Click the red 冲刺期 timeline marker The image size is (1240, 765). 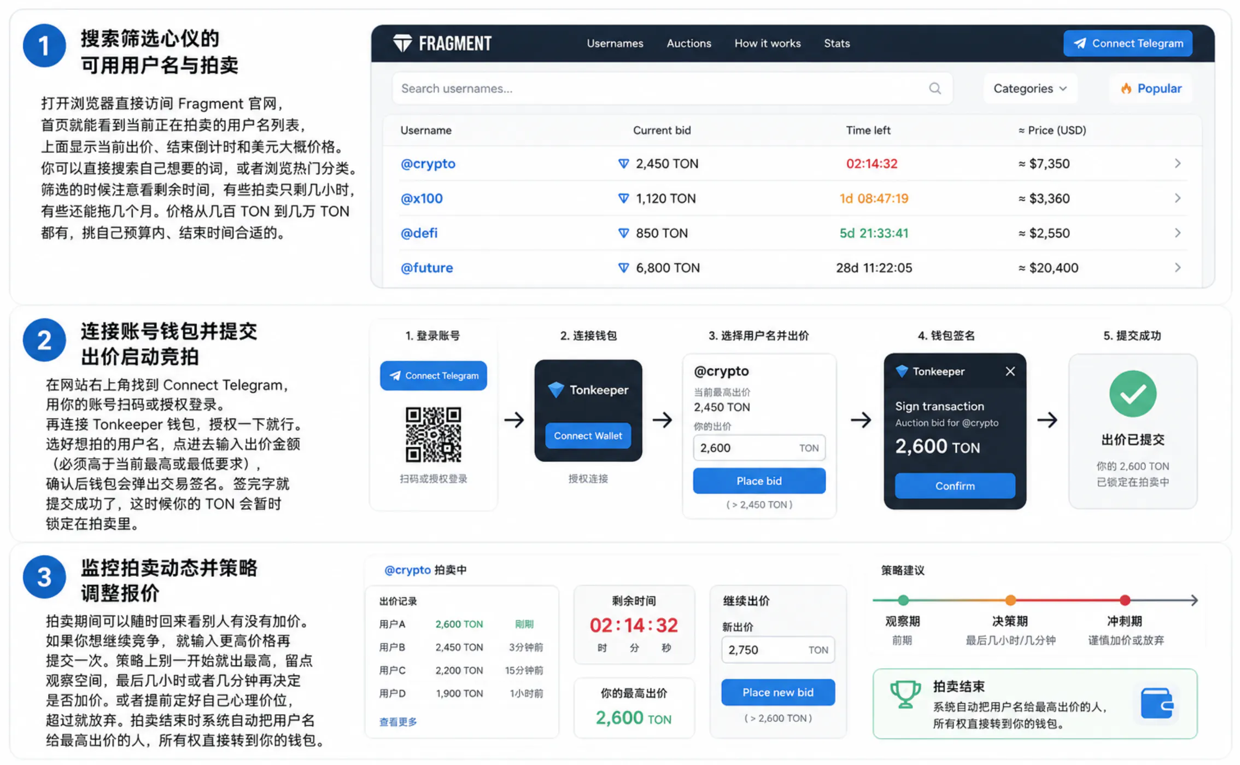(1125, 600)
